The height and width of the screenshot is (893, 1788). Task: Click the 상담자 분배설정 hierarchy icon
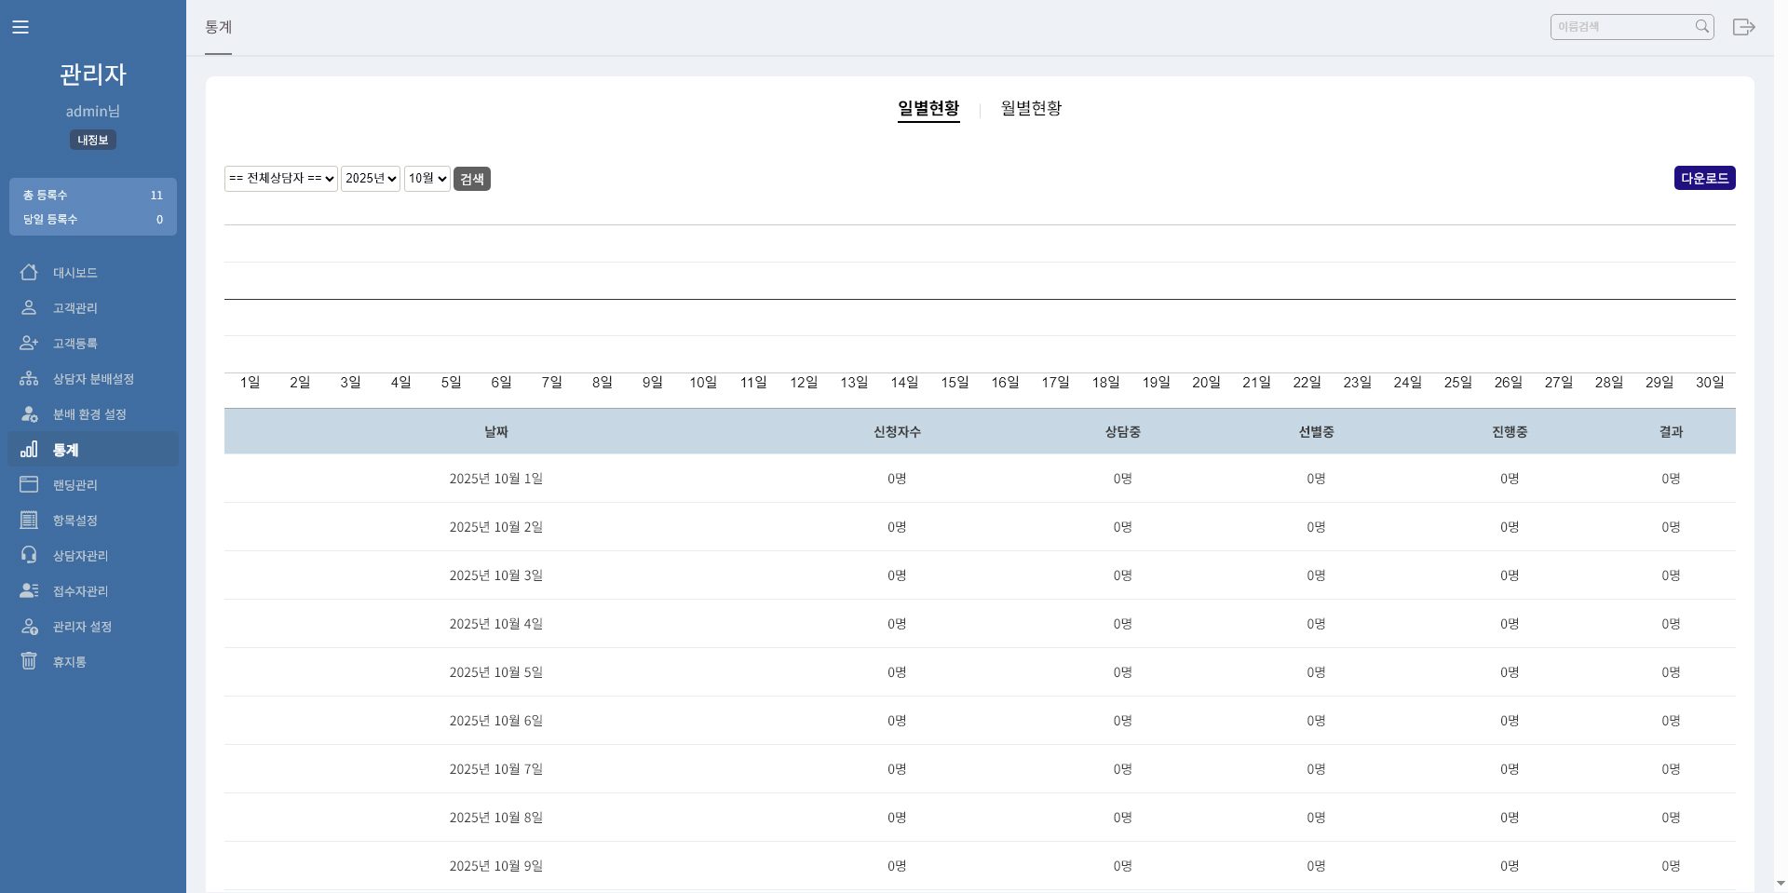coord(29,379)
